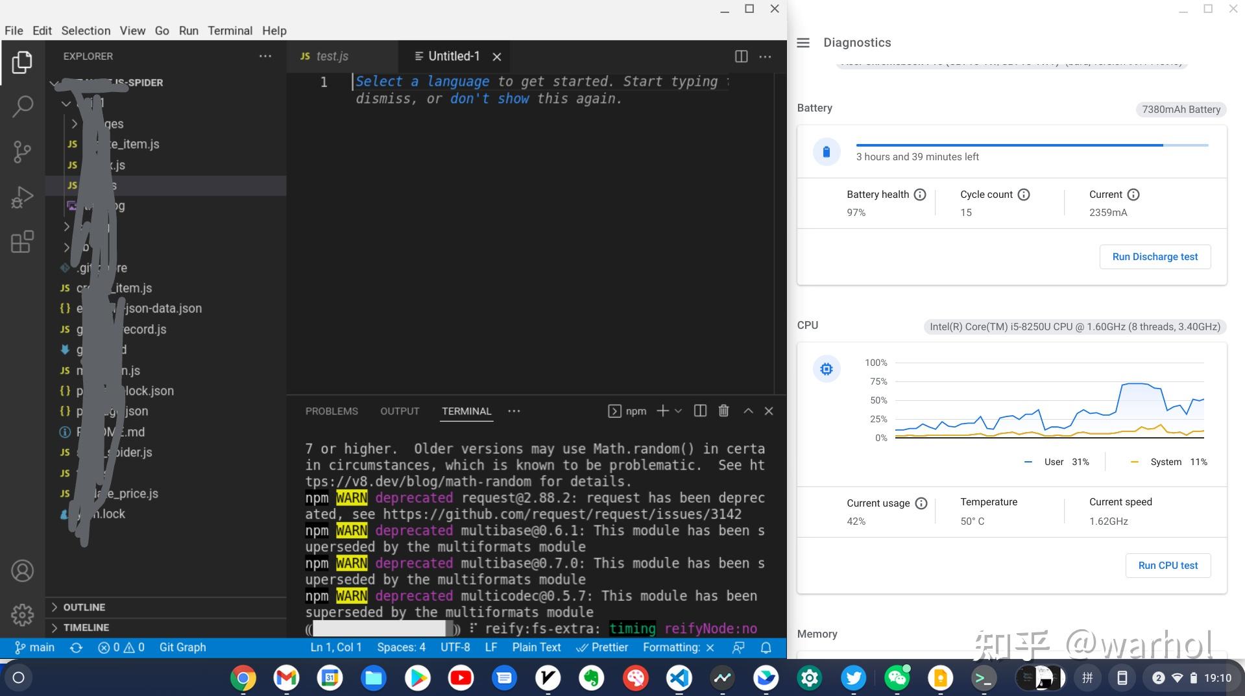
Task: Show Current usage info tooltip
Action: [921, 503]
